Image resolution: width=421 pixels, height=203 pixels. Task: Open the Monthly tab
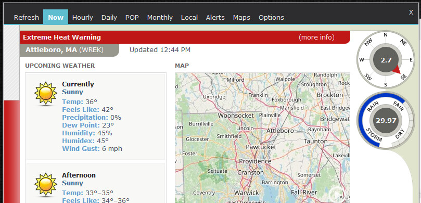point(160,18)
